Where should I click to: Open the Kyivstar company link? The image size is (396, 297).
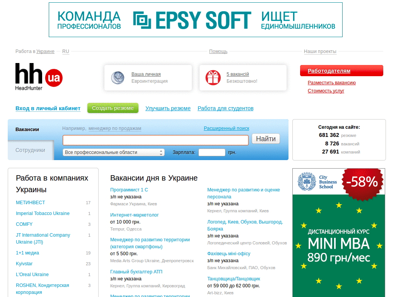[x=24, y=264]
